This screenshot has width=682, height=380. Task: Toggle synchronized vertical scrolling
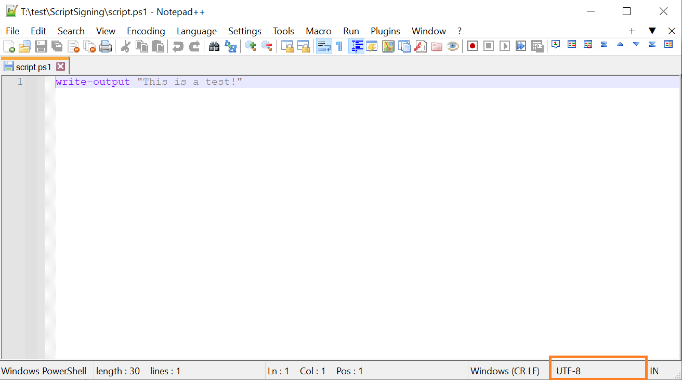(x=287, y=46)
